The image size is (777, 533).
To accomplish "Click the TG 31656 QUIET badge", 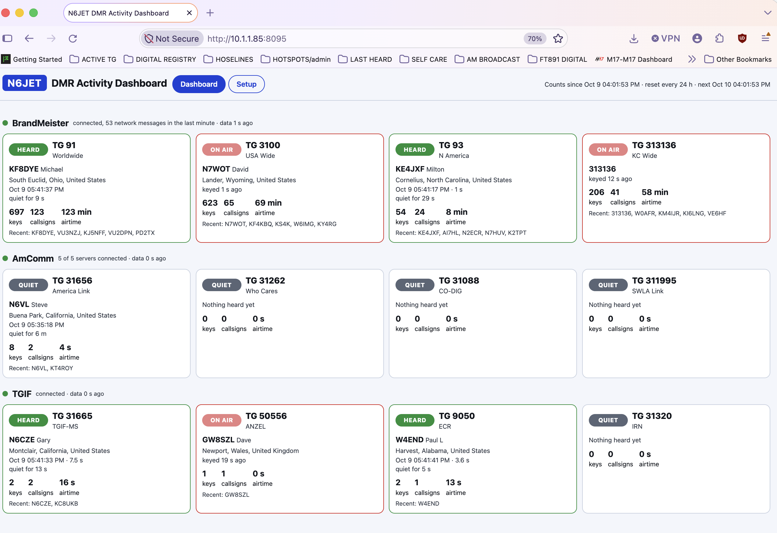I will tap(28, 285).
